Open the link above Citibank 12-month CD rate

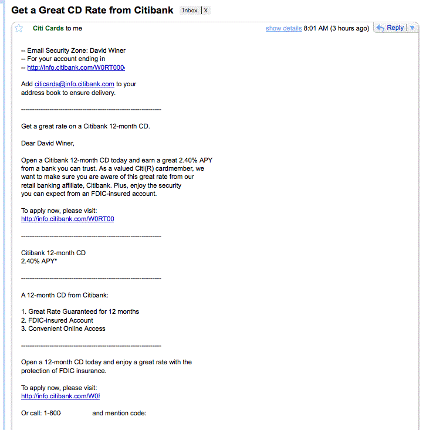[x=67, y=219]
